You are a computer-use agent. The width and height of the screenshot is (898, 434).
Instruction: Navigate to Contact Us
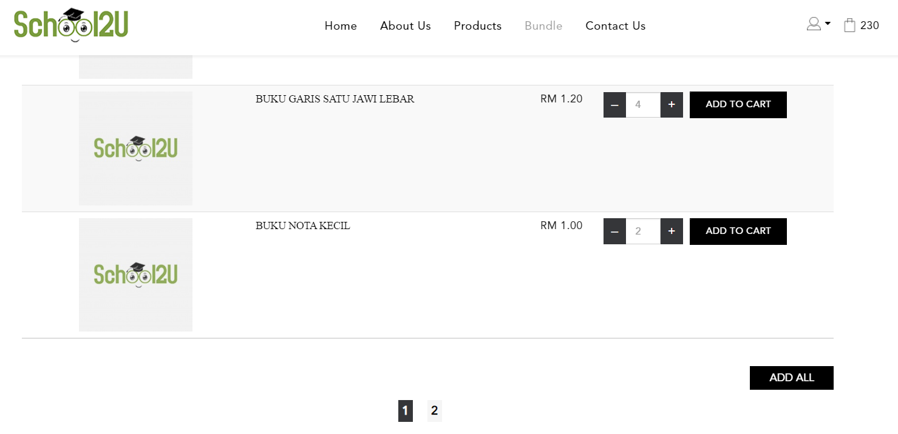pos(616,26)
